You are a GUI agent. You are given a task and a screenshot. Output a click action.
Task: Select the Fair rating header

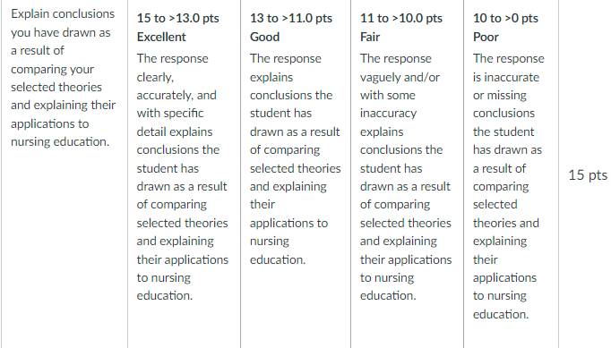click(370, 37)
